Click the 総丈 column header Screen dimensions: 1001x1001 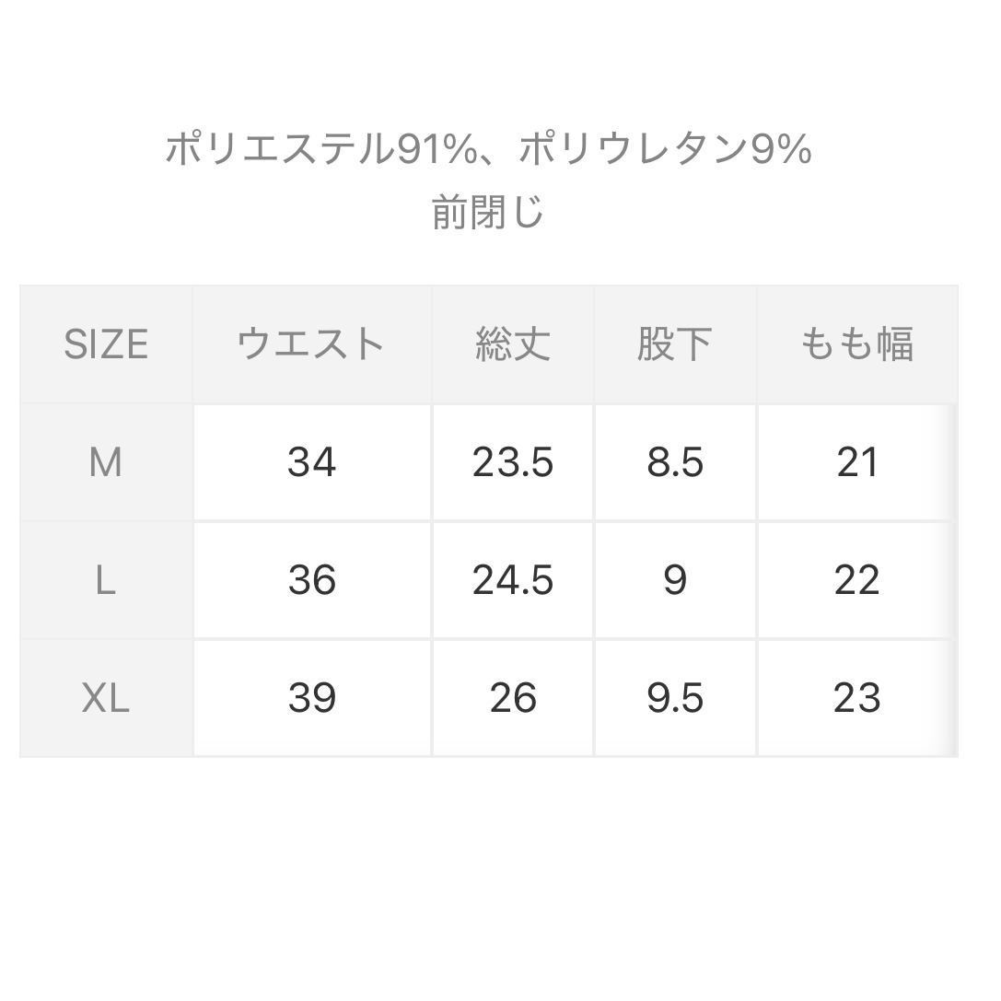pyautogui.click(x=513, y=344)
